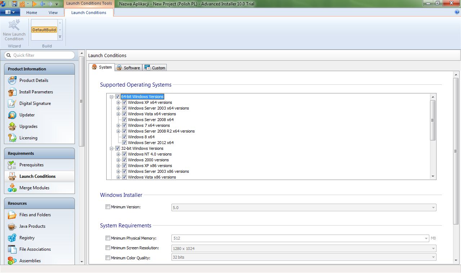Click the left sidebar scrollbar thumb

tap(82, 101)
